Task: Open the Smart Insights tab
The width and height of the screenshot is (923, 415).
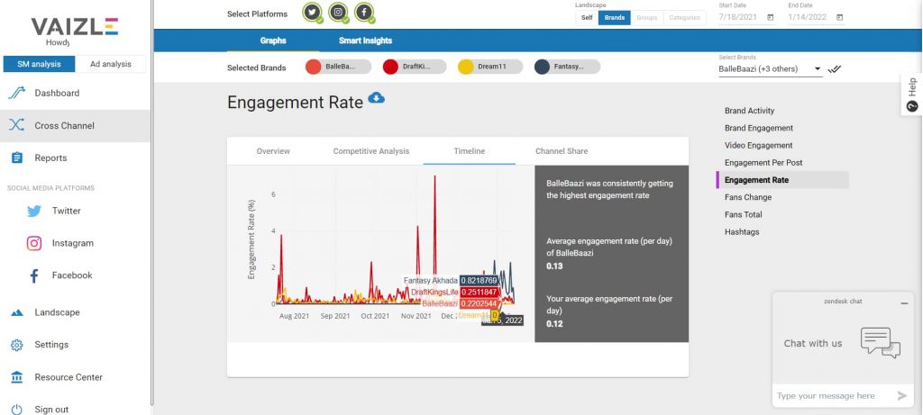Action: click(366, 41)
